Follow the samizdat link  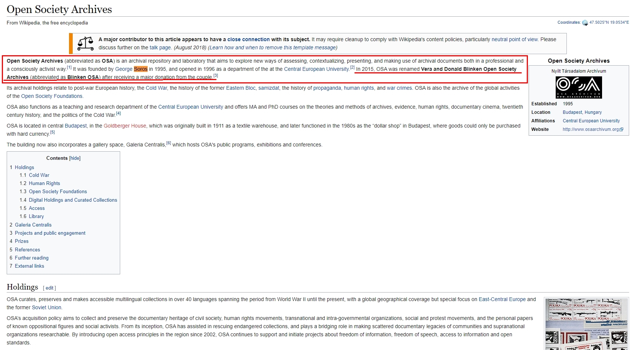tap(269, 88)
